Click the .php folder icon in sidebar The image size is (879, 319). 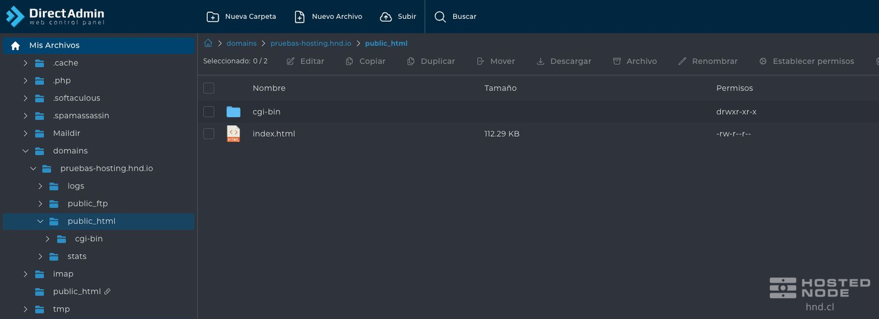pos(40,81)
